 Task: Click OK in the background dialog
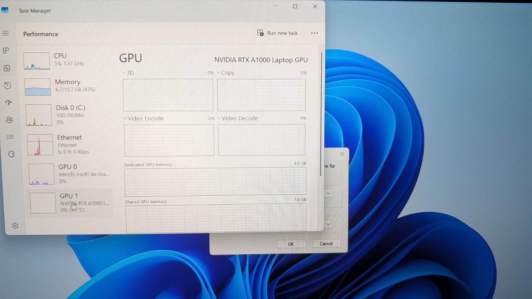[x=291, y=244]
